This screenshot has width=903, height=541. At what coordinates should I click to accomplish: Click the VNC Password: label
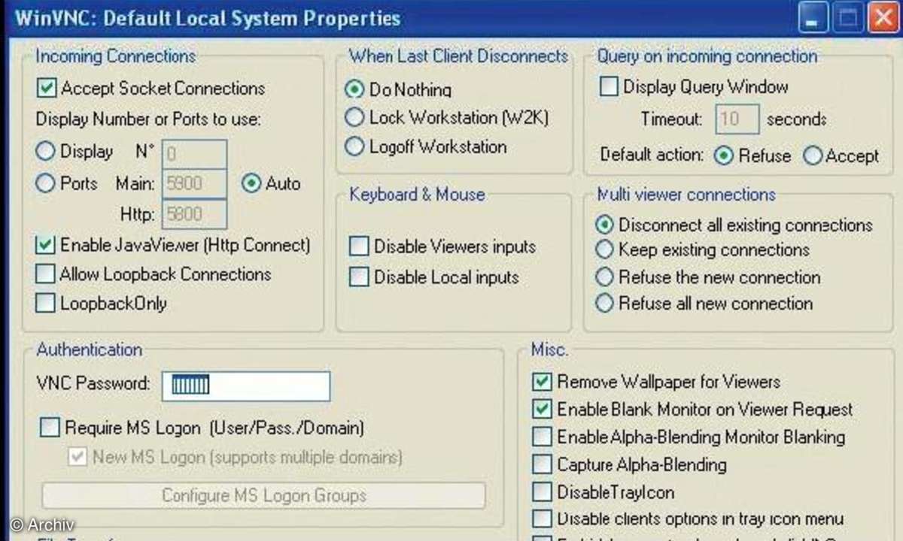click(x=93, y=383)
